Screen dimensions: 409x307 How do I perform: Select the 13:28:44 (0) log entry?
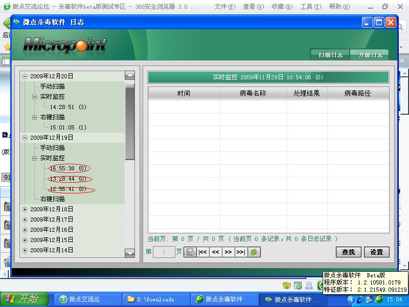(68, 179)
